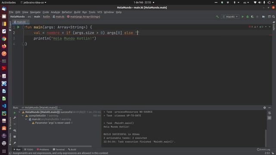Click the console vertical scrollbar

[x=266, y=138]
